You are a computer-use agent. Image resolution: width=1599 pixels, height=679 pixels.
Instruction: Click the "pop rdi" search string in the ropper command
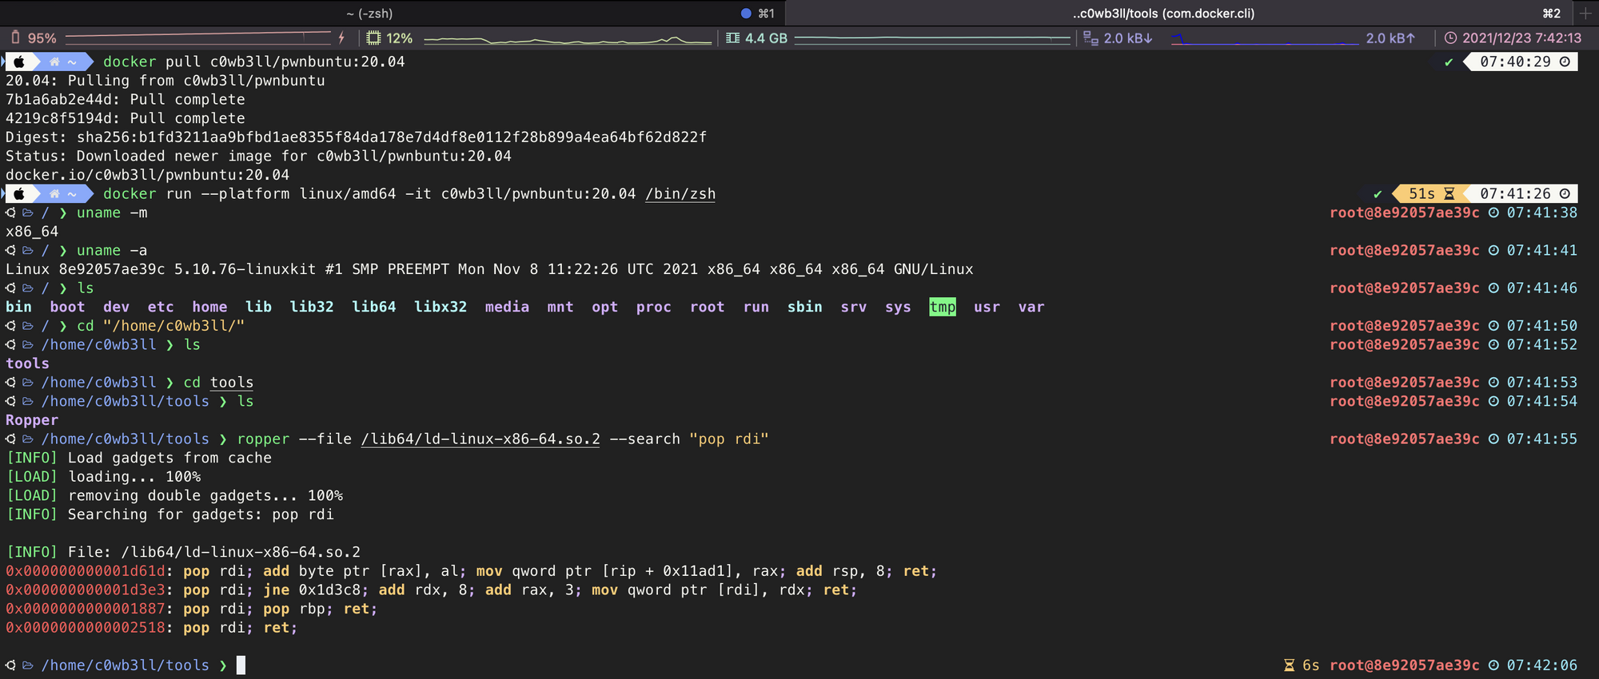coord(729,439)
